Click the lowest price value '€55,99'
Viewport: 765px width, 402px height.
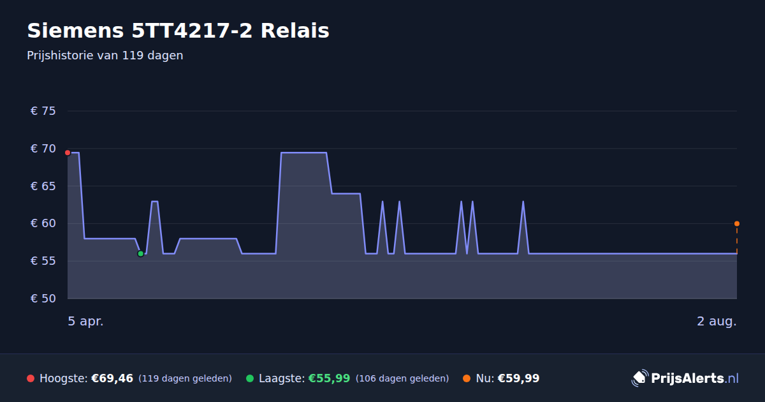pyautogui.click(x=329, y=378)
